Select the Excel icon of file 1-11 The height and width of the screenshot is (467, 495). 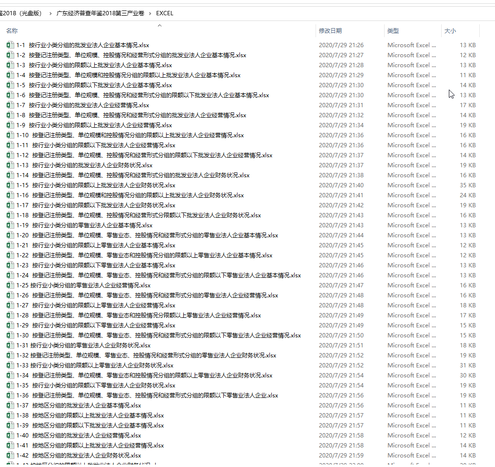tap(10, 145)
